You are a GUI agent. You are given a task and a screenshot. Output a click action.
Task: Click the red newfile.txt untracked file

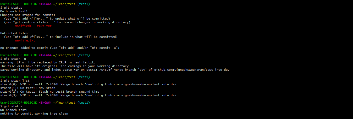point(25,40)
